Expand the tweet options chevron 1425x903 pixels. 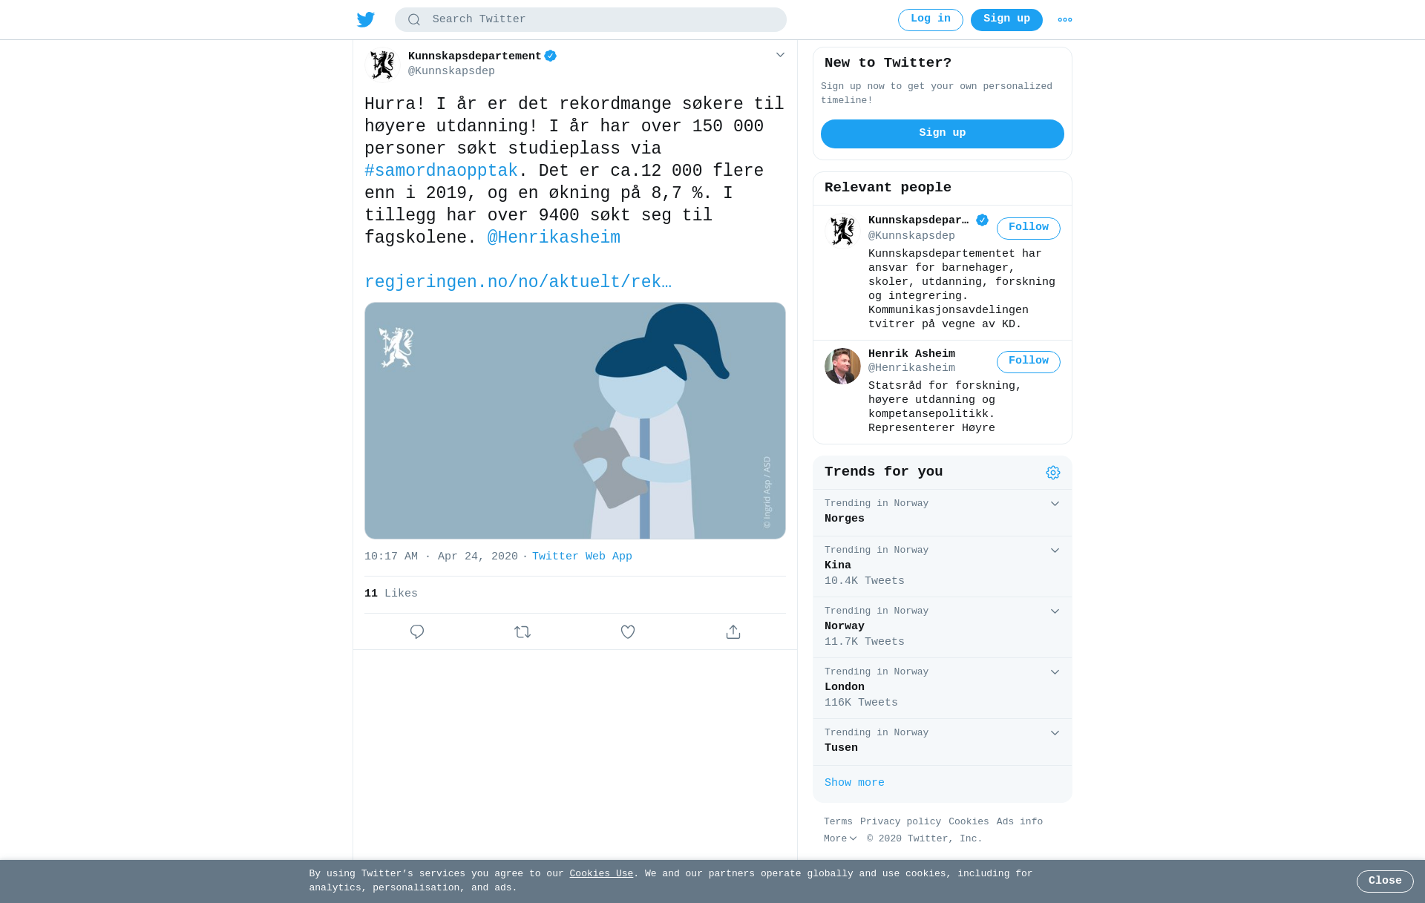(780, 55)
